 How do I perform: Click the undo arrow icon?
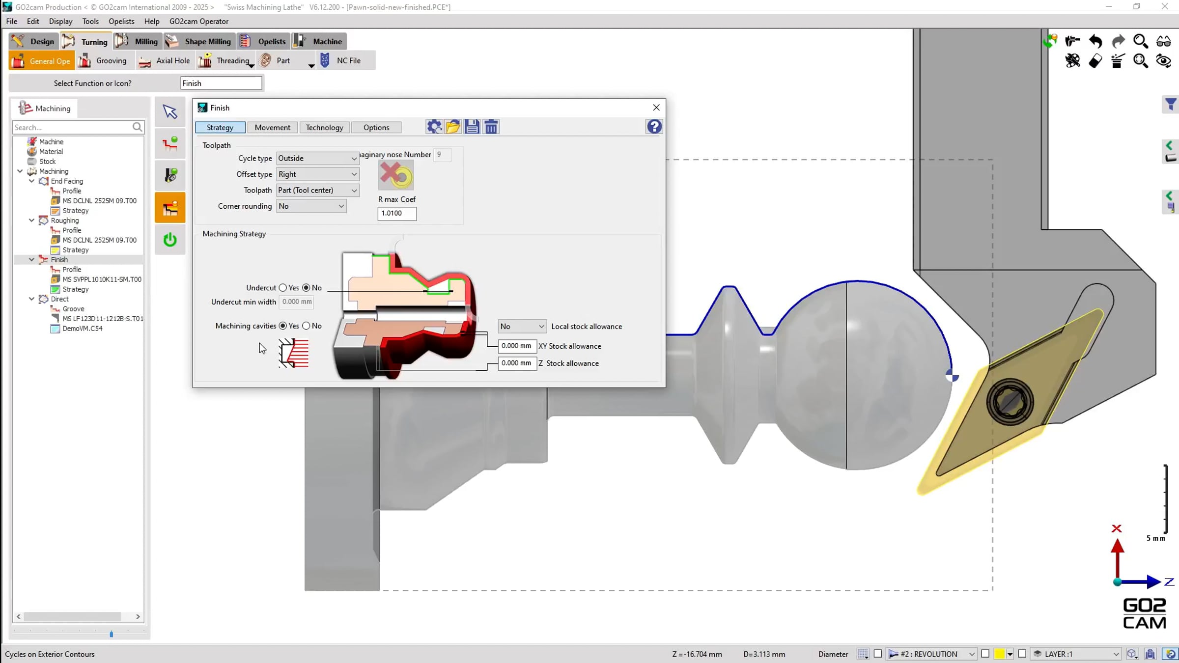pyautogui.click(x=1095, y=41)
